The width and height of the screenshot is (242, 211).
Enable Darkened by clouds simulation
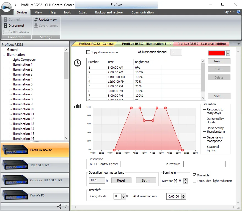204,120
